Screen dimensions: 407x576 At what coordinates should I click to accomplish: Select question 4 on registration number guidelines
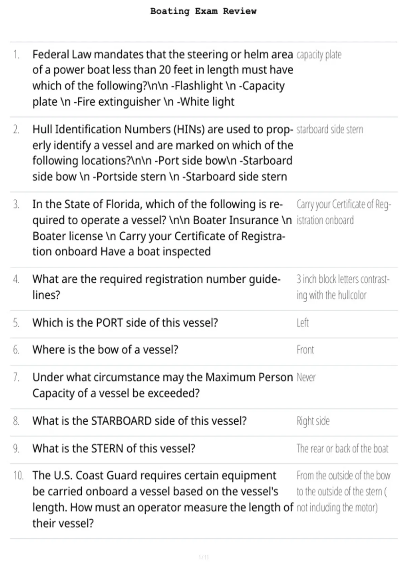pos(156,287)
